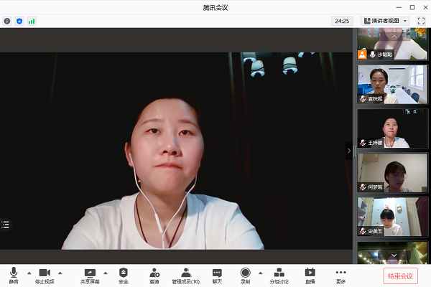Open 管理成员(10) member management
Image resolution: width=431 pixels, height=287 pixels.
click(x=185, y=276)
